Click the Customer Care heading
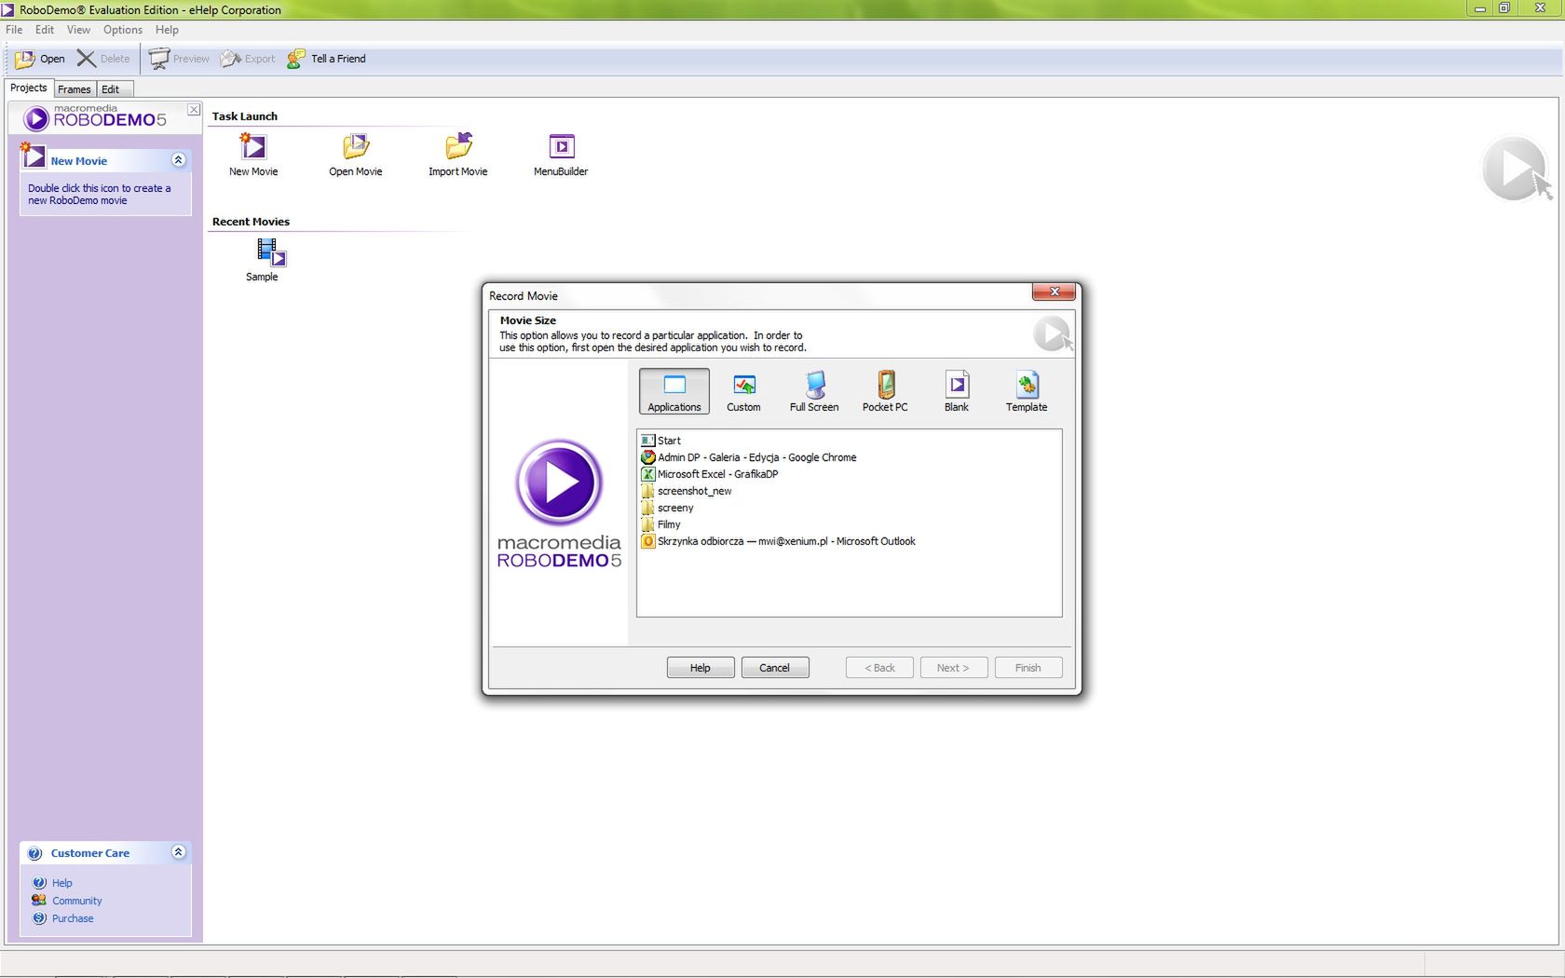 [90, 853]
